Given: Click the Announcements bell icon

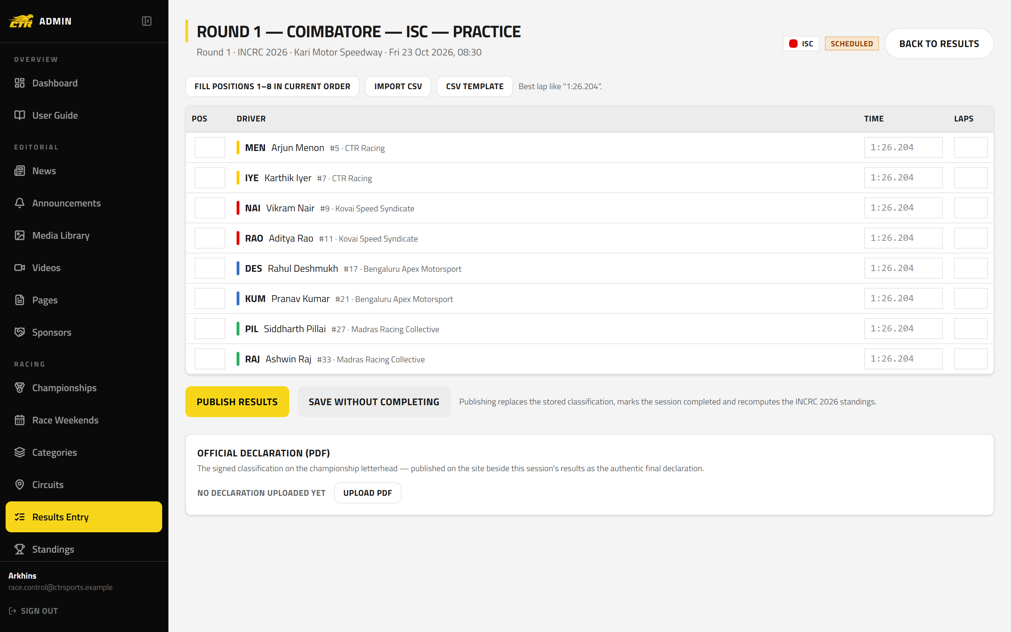Looking at the screenshot, I should point(20,203).
